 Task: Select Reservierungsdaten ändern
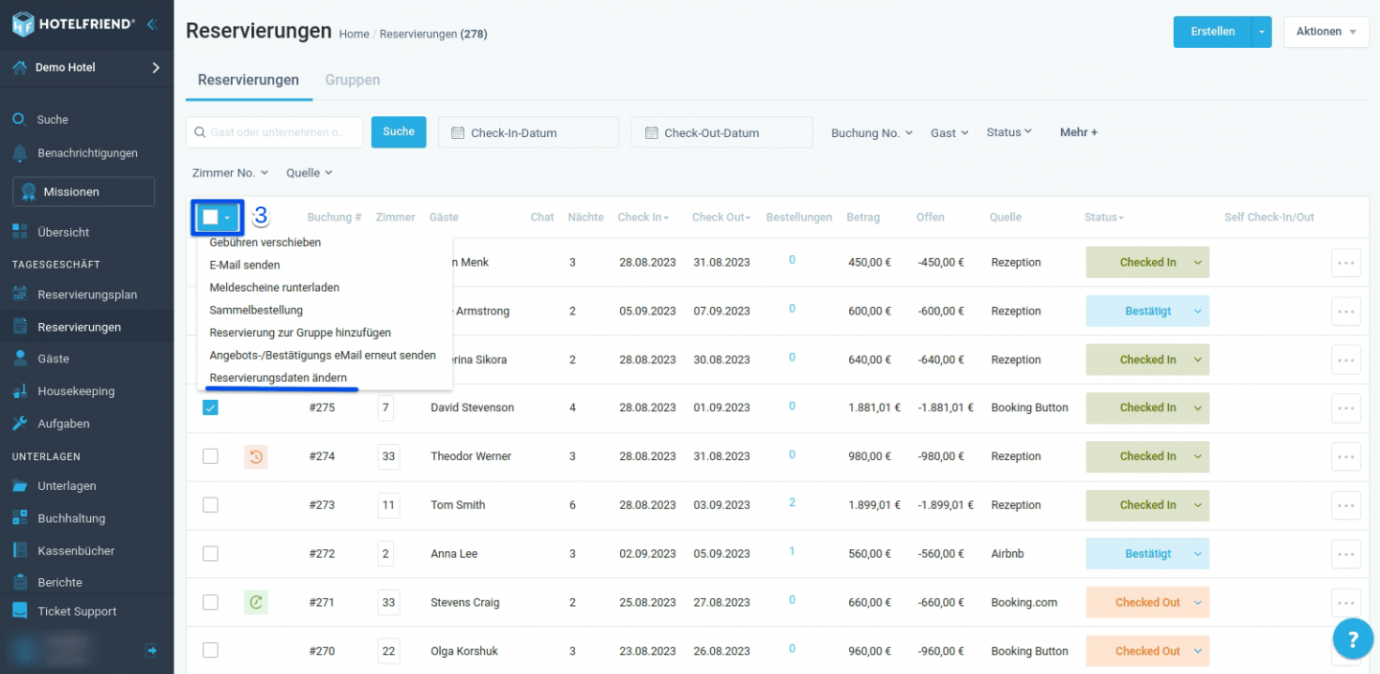point(278,378)
